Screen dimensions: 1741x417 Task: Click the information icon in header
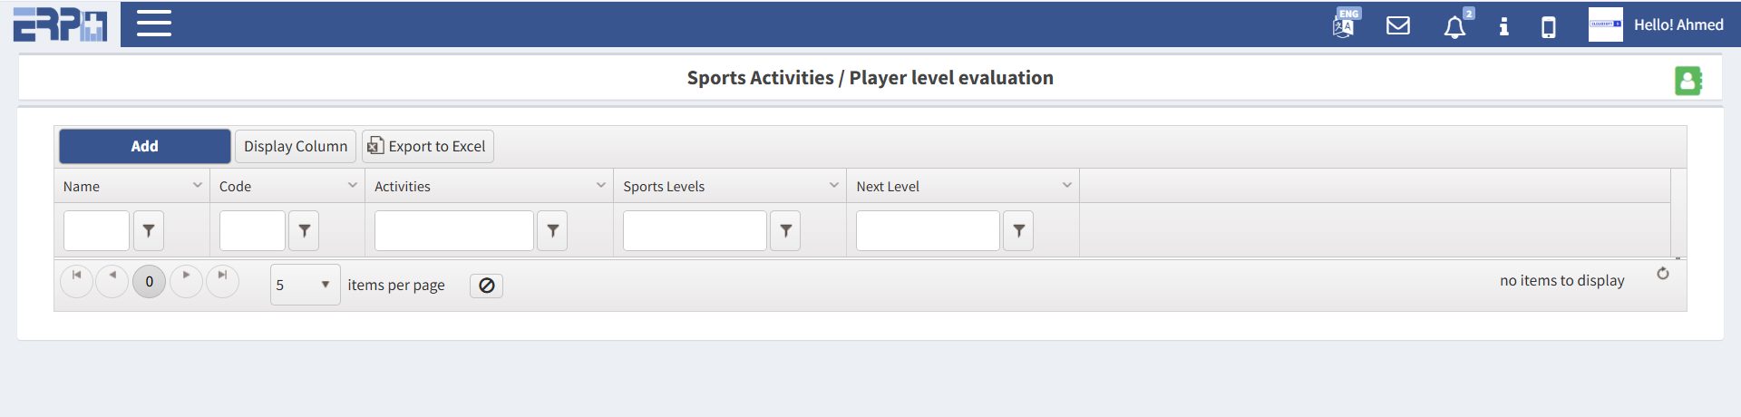pos(1503,26)
